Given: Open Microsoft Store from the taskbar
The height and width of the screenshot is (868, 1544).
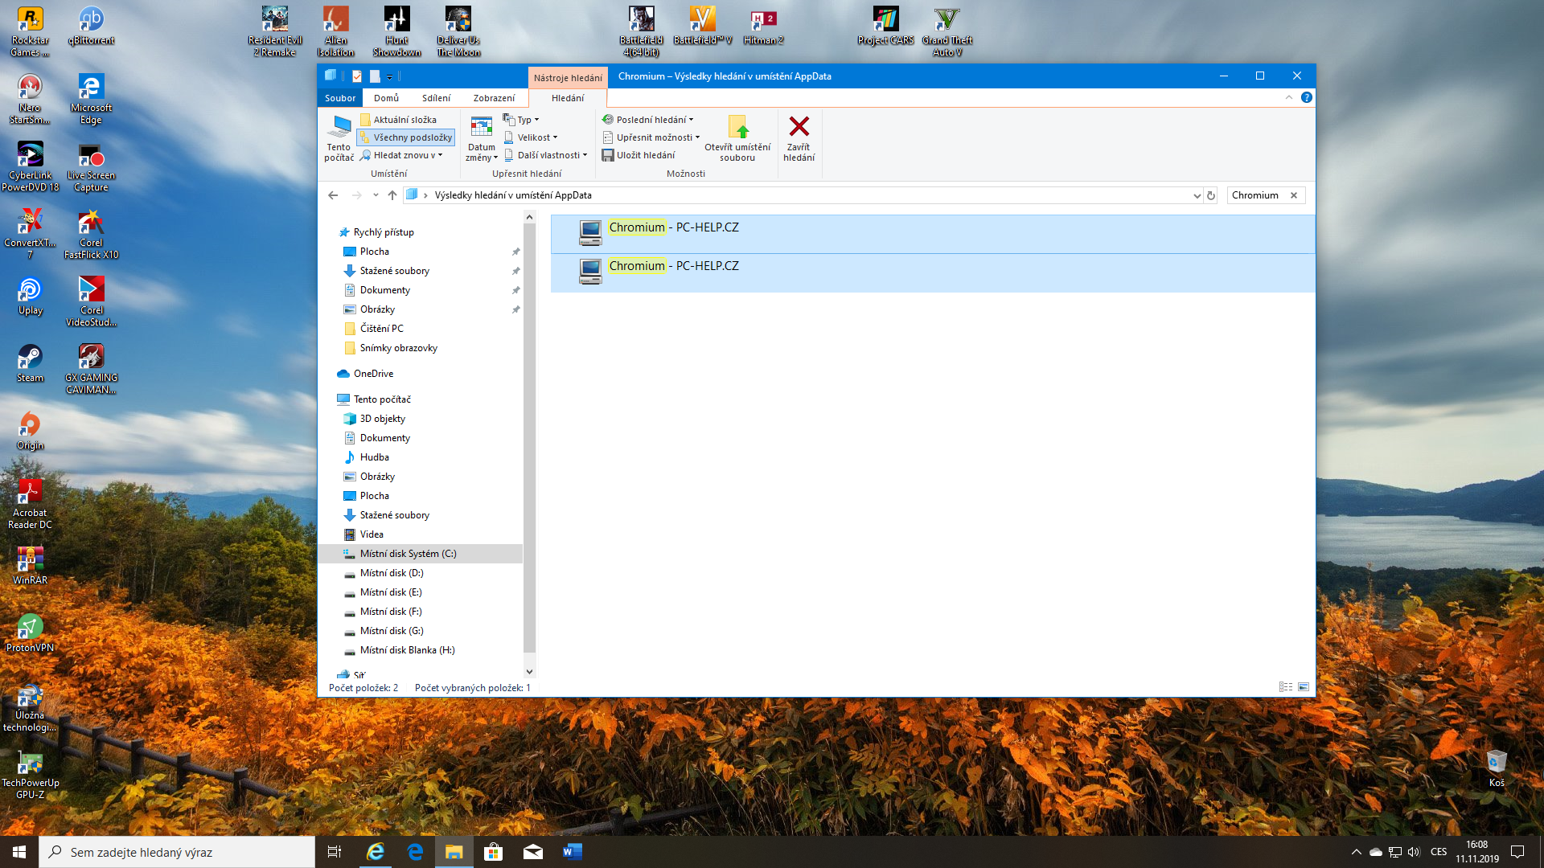Looking at the screenshot, I should 494,852.
